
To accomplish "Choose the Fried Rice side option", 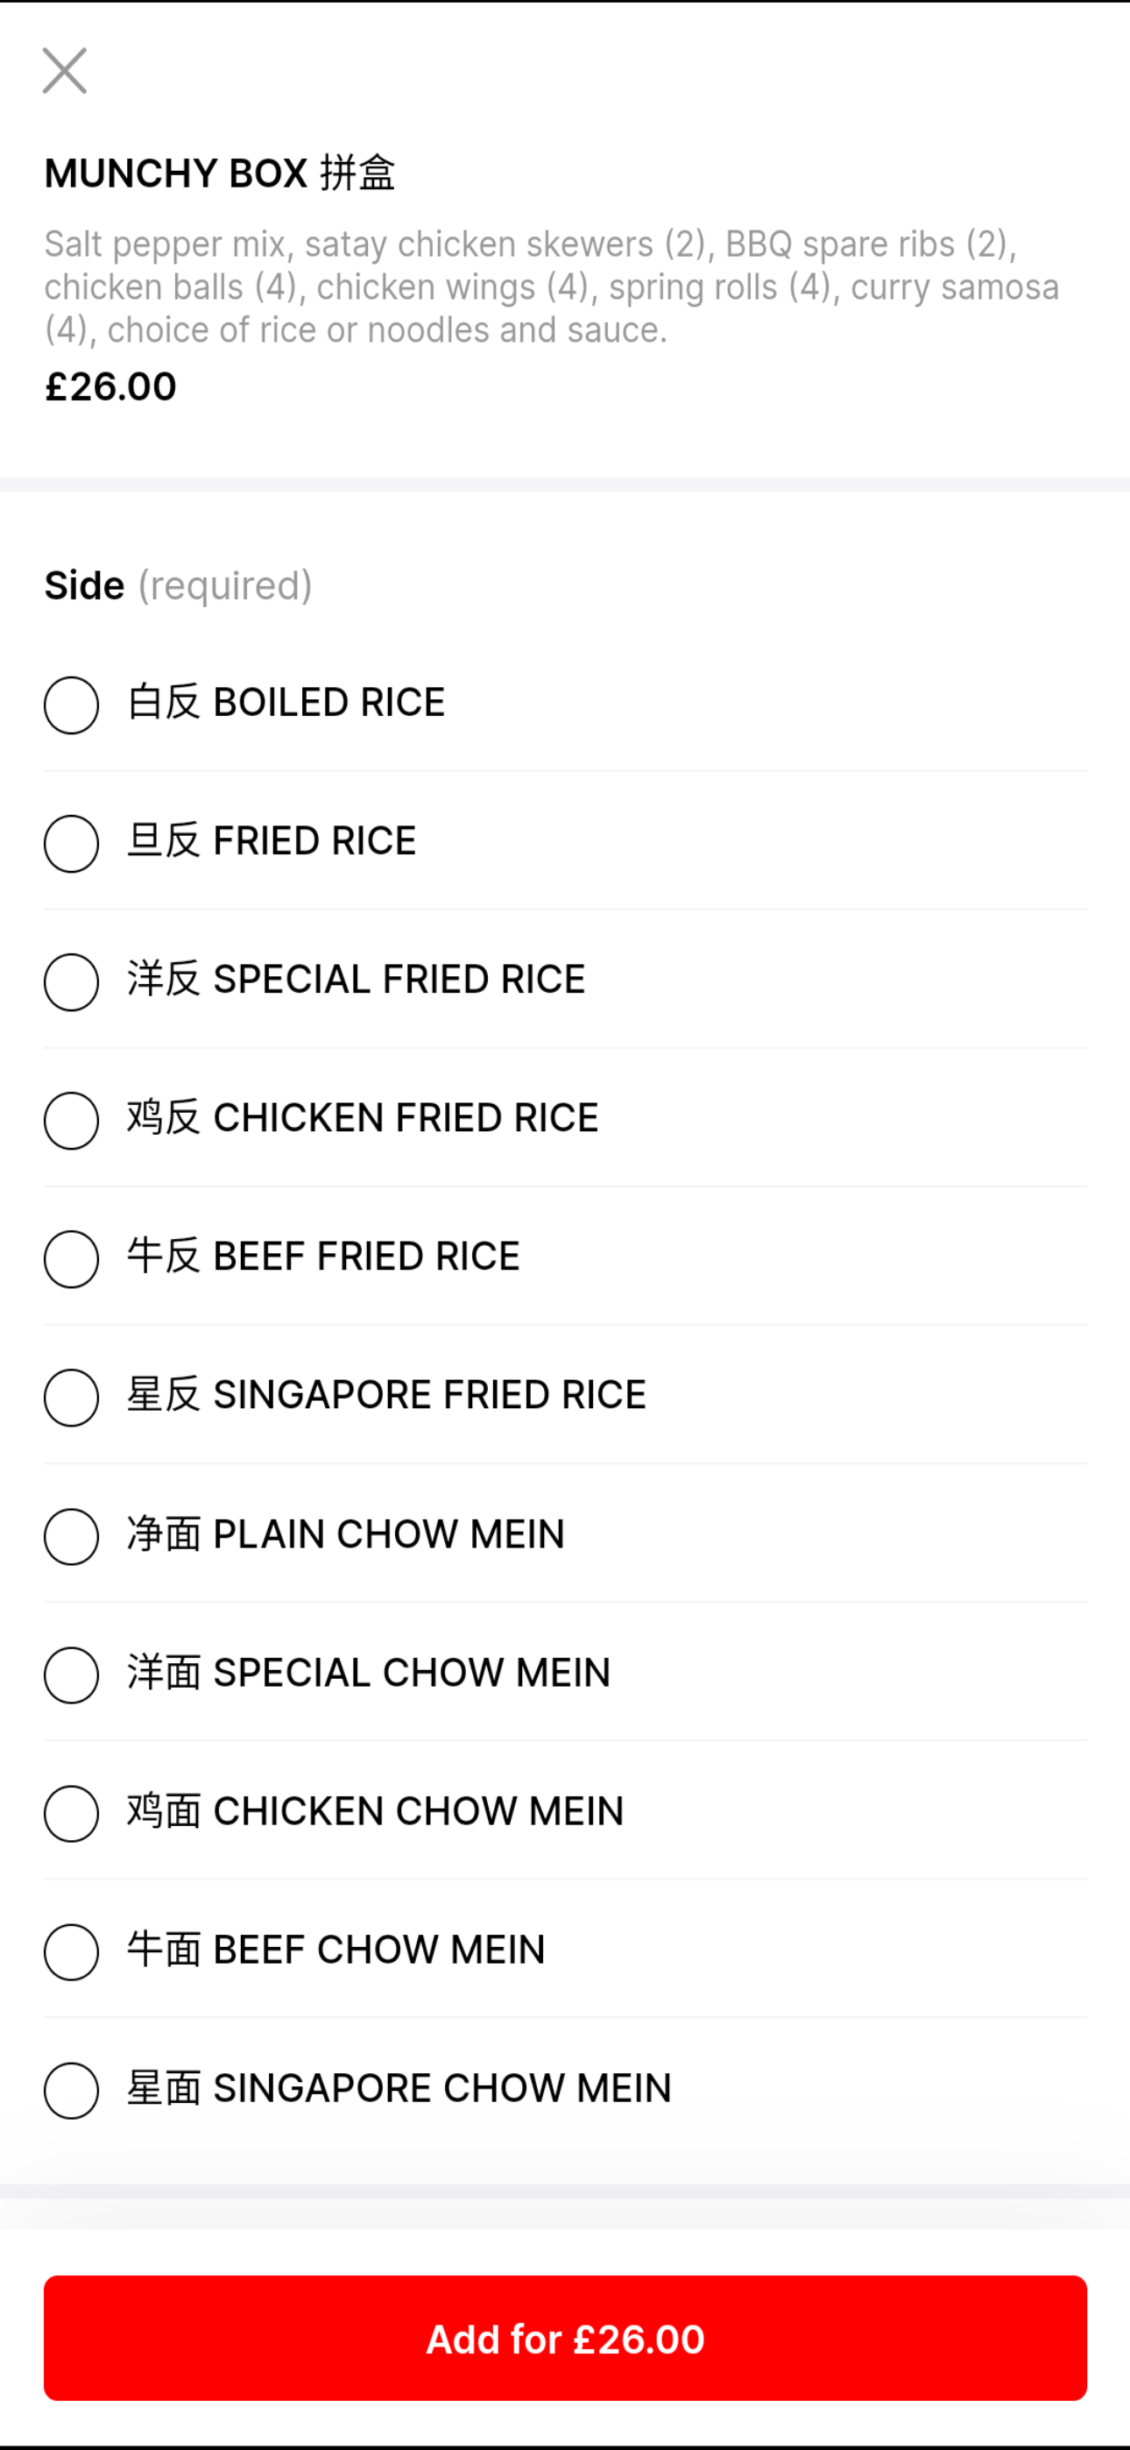I will [71, 844].
